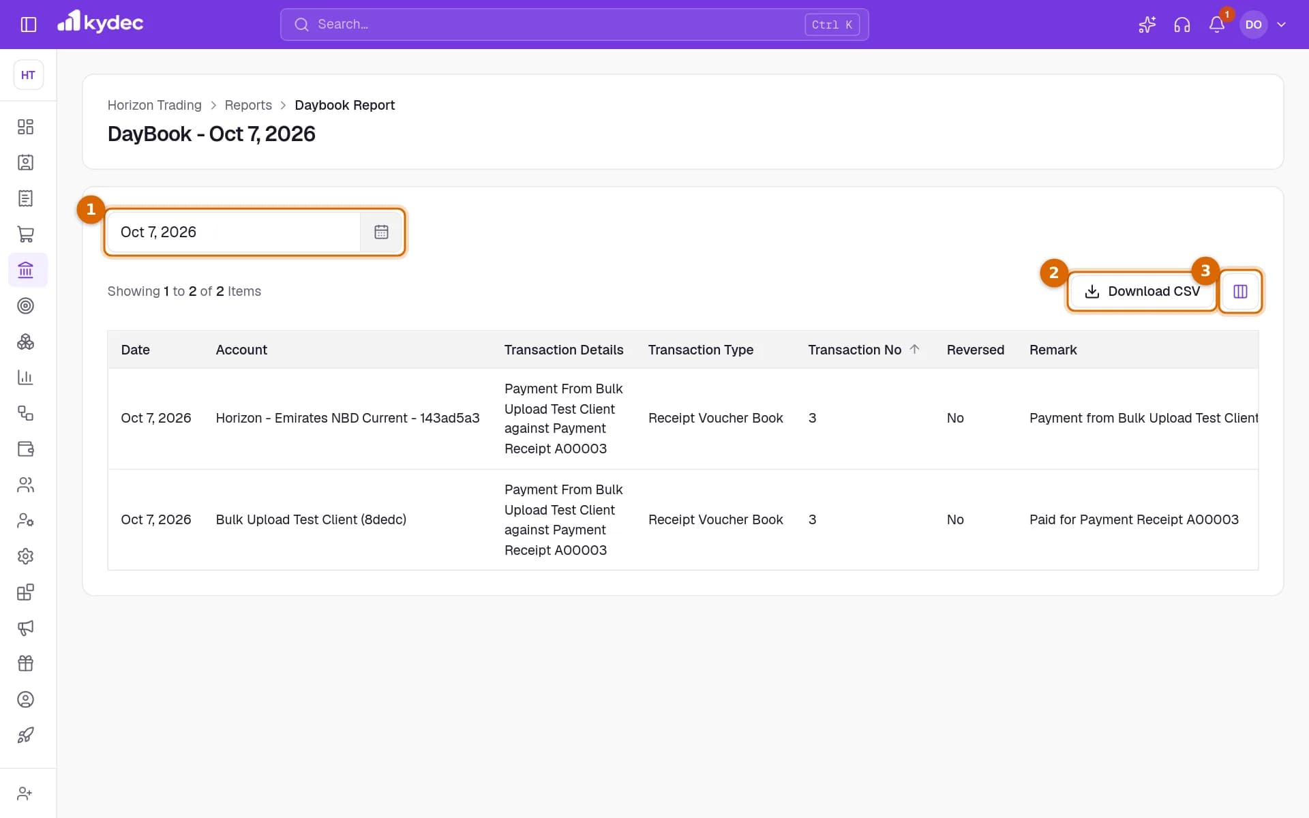
Task: Focus the Search field
Action: tap(574, 25)
